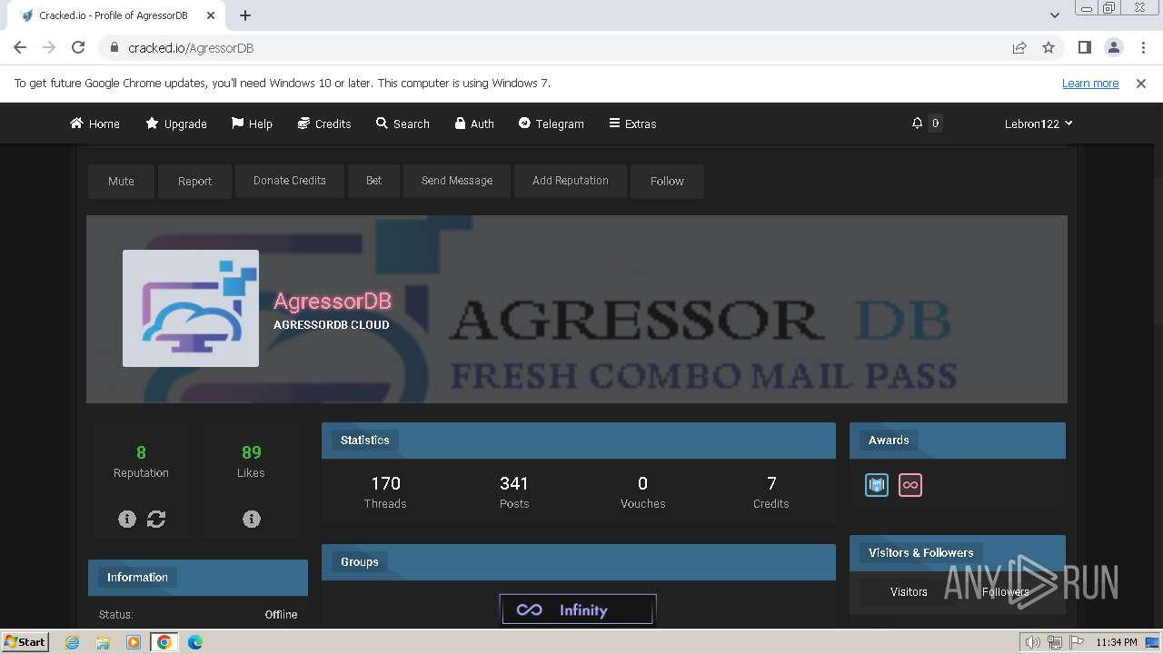The width and height of the screenshot is (1163, 654).
Task: Open the notifications bell
Action: tap(917, 123)
